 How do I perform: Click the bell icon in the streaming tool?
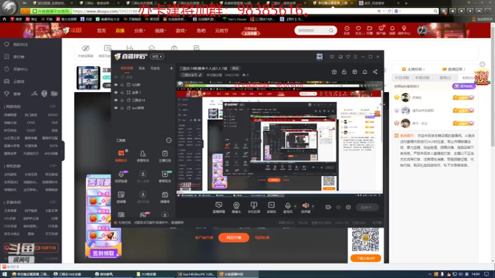pyautogui.click(x=364, y=72)
